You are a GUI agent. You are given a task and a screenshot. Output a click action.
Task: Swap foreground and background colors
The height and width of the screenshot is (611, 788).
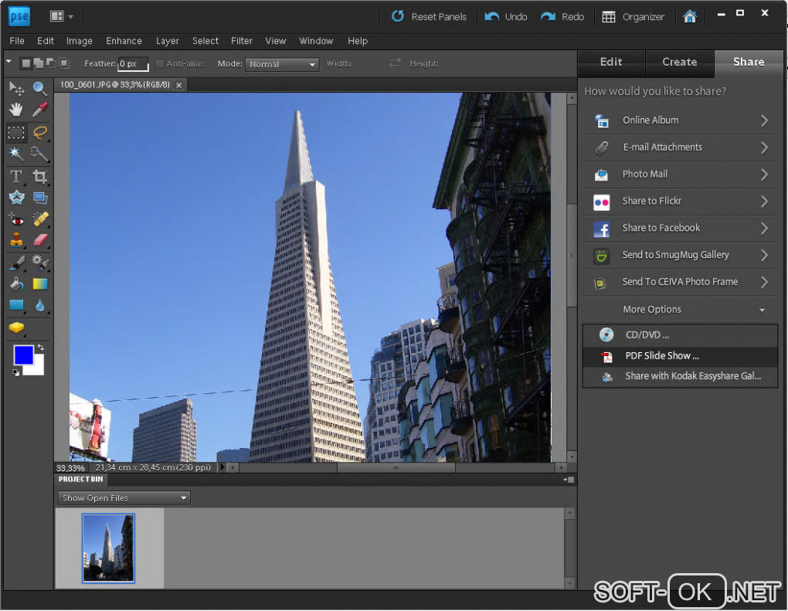pyautogui.click(x=40, y=348)
